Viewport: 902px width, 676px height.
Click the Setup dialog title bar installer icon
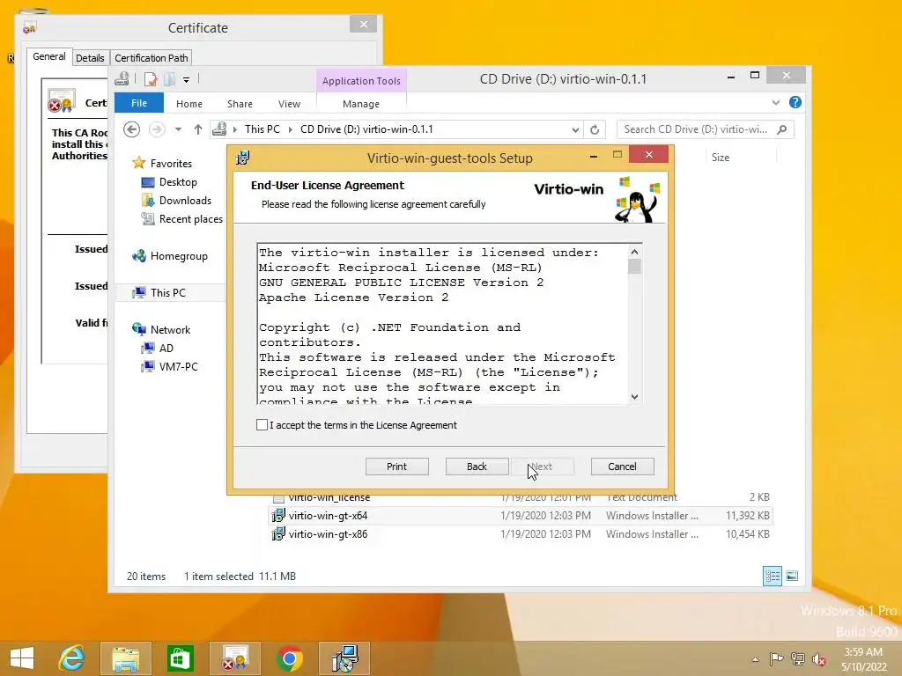(x=243, y=157)
